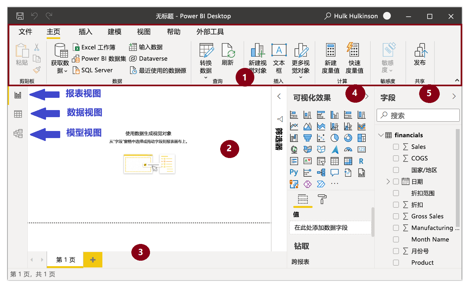Add a new page with plus button
Image resolution: width=470 pixels, height=289 pixels.
[93, 260]
